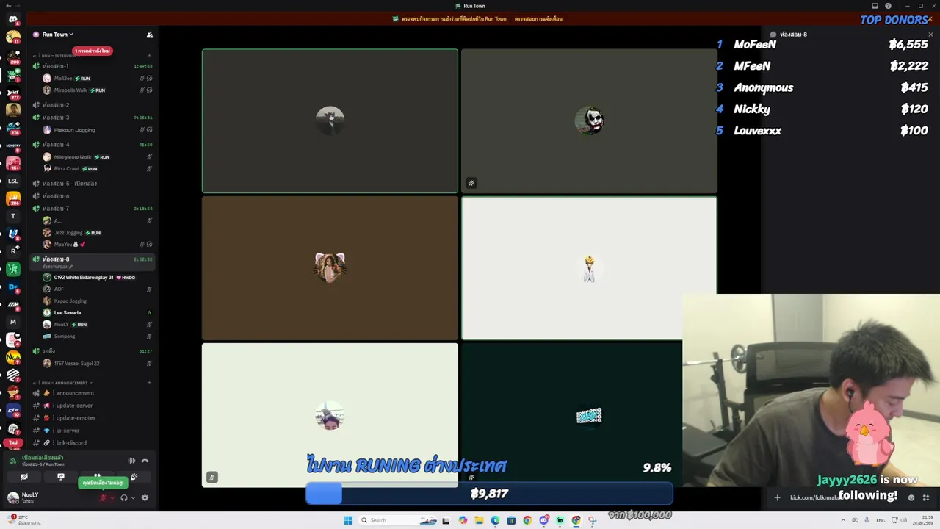This screenshot has width=940, height=529.
Task: Open Discord from the Windows taskbar
Action: click(543, 520)
